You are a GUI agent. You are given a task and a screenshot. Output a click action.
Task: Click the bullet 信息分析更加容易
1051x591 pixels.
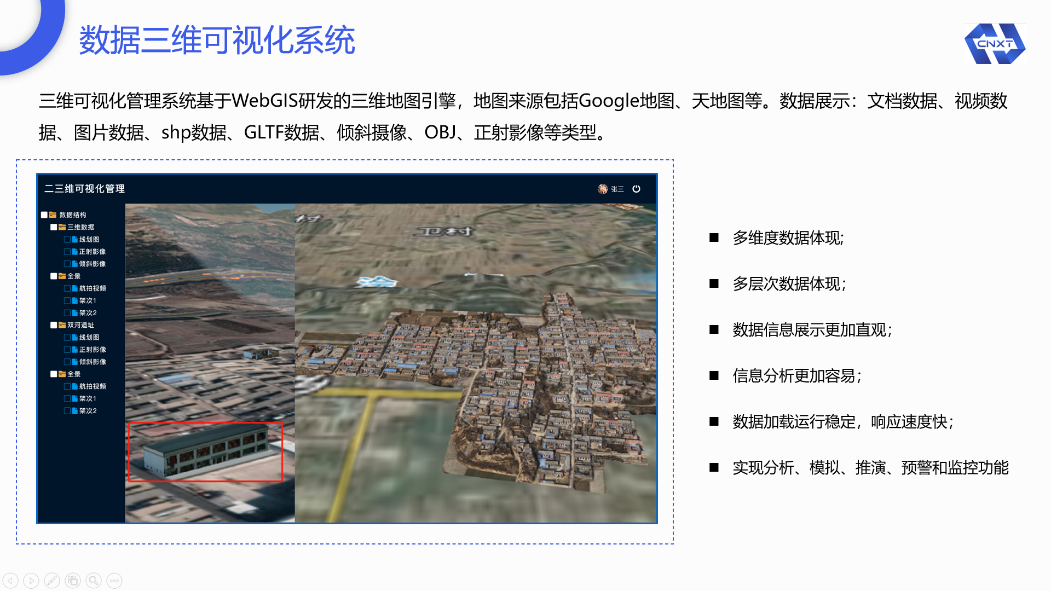(797, 376)
